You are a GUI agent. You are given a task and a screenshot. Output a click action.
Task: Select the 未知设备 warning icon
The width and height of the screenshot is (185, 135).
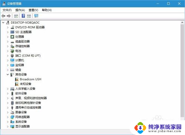[17, 84]
